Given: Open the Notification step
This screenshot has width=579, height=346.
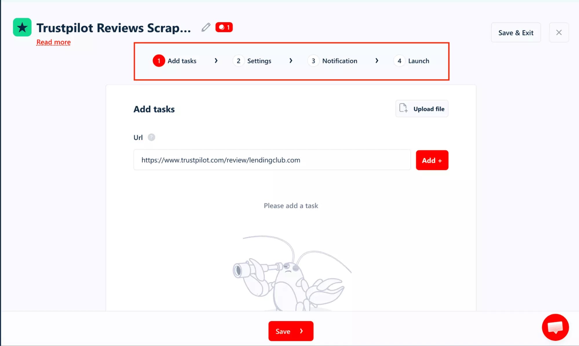Looking at the screenshot, I should click(x=339, y=61).
